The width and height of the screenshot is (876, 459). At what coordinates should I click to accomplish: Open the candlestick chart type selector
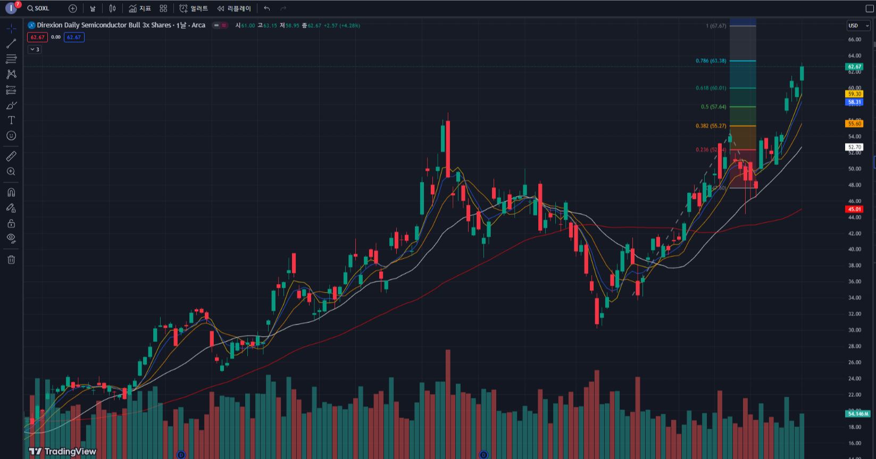click(112, 9)
